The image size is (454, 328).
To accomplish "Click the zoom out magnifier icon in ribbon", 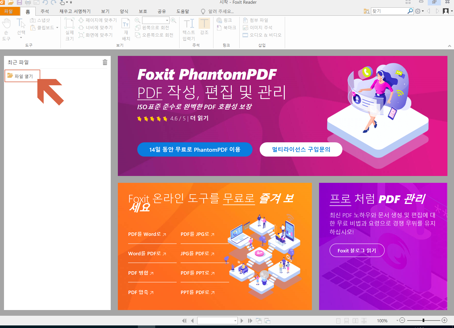I will (x=137, y=20).
